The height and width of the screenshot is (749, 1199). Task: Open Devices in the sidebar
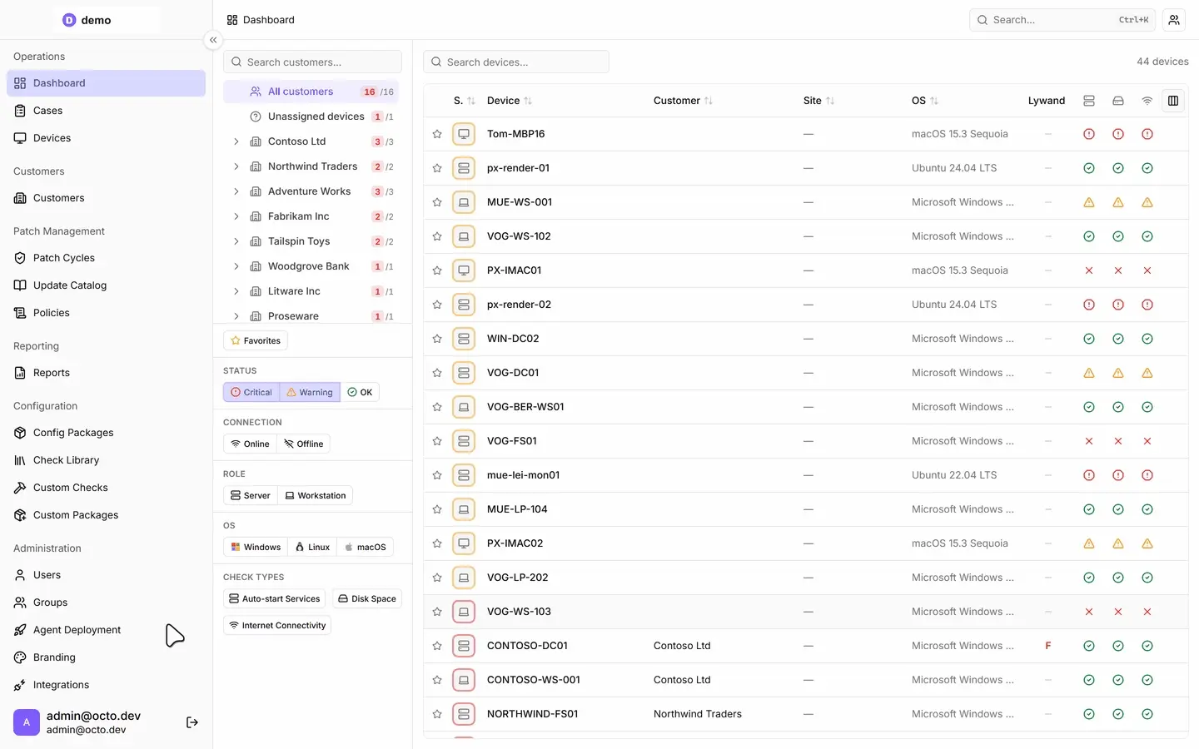click(106, 138)
